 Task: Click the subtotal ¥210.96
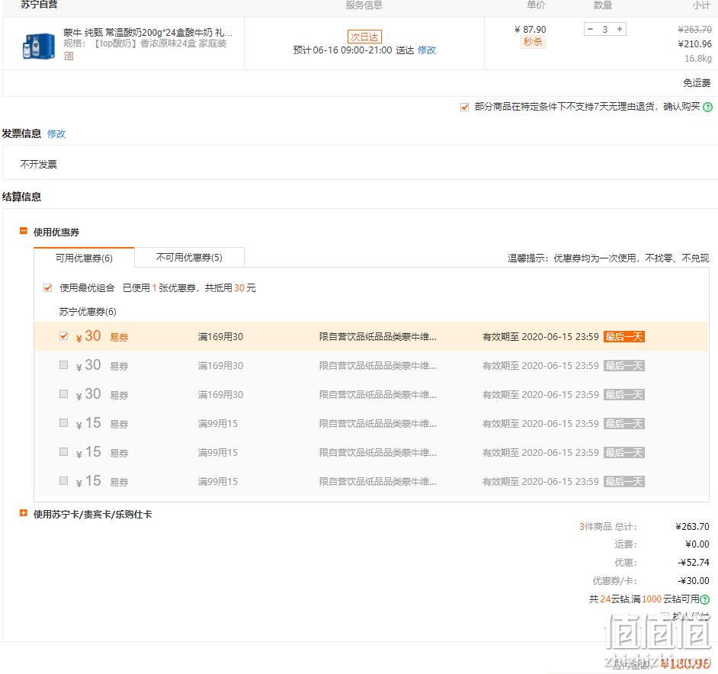[x=694, y=44]
